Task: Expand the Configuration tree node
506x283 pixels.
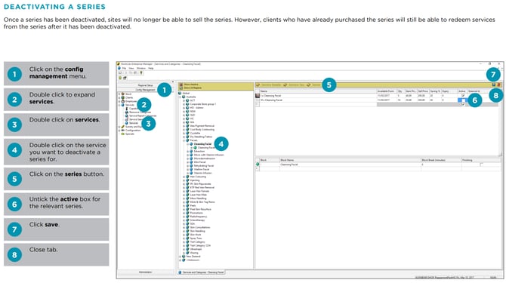Action: point(119,131)
